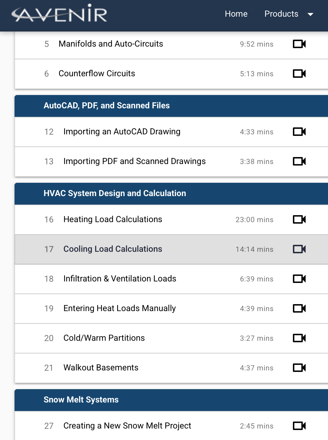Click video icon beside Heating Load Calculations
The height and width of the screenshot is (440, 328).
click(299, 219)
